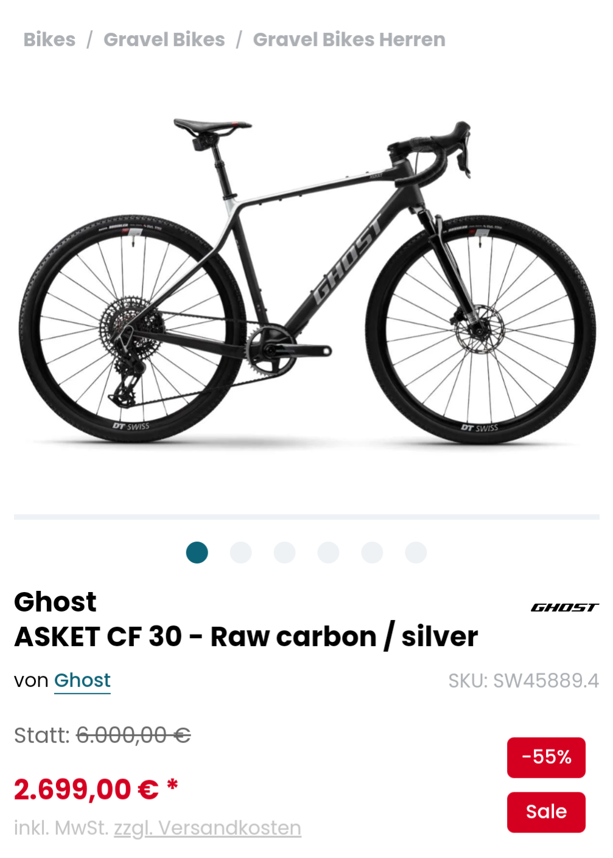
Task: Click the red Sale badge
Action: coord(546,812)
